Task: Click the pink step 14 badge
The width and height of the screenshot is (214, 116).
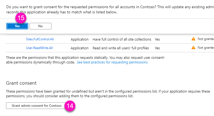Action: pyautogui.click(x=70, y=106)
